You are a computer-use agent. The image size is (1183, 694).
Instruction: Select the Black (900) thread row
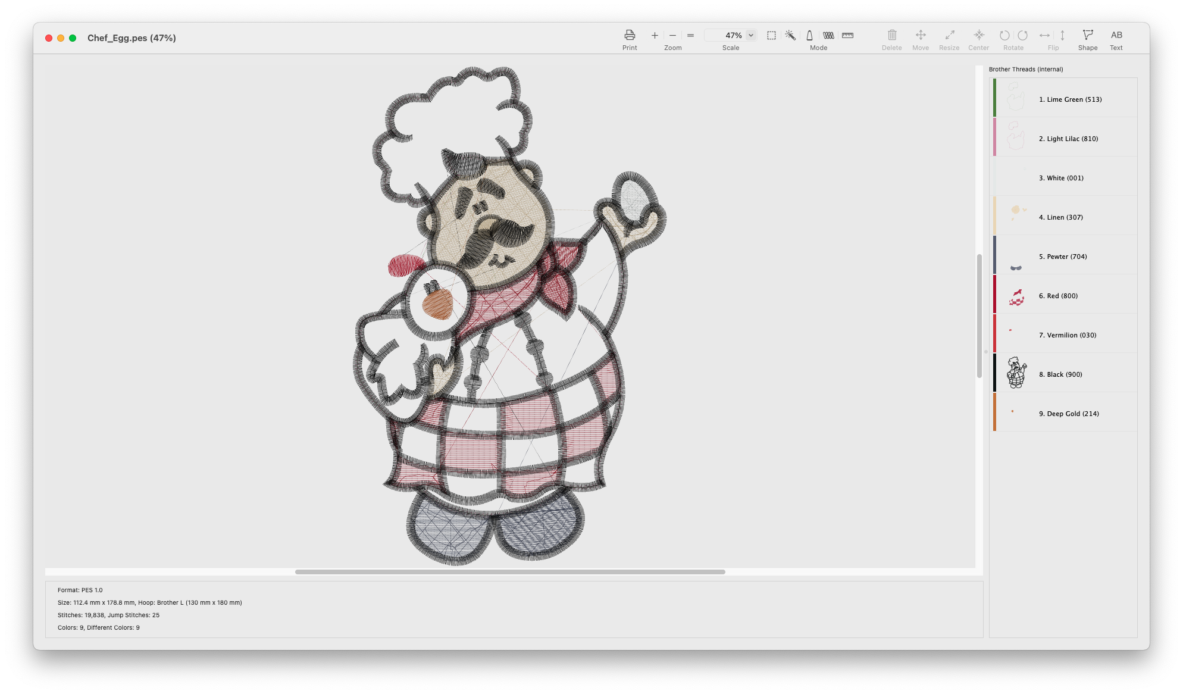pos(1065,374)
